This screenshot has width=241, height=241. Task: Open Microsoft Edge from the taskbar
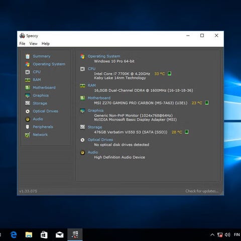[14, 235]
